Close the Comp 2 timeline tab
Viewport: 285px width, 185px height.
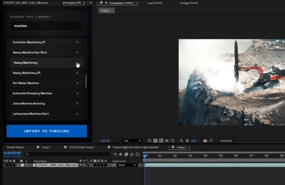pyautogui.click(x=169, y=147)
